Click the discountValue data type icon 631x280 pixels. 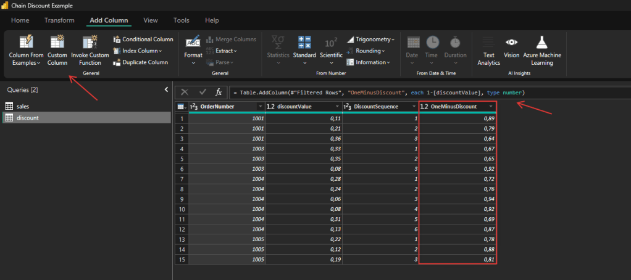[270, 107]
